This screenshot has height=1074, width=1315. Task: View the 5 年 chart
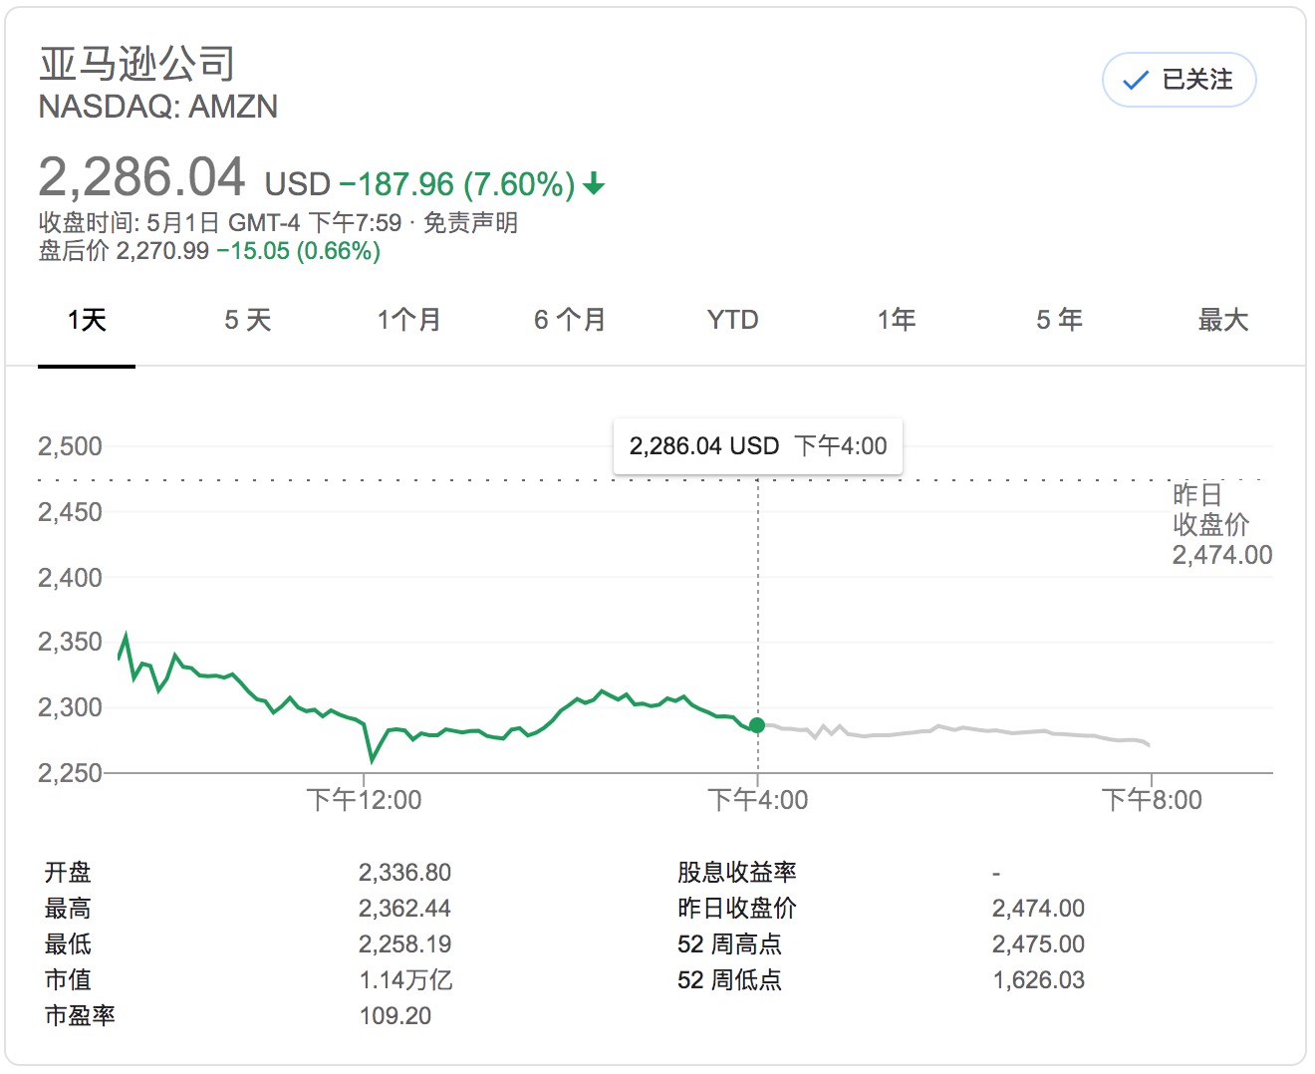tap(1059, 320)
